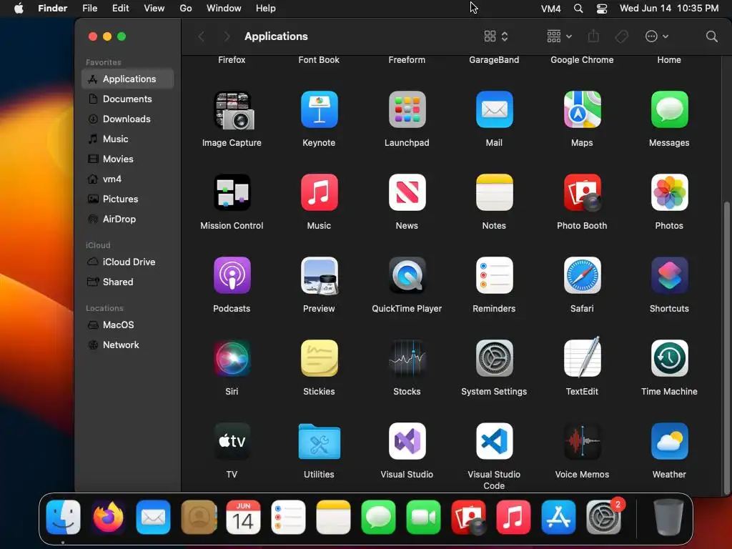The image size is (732, 549).
Task: Select Shared in the sidebar
Action: (x=127, y=282)
